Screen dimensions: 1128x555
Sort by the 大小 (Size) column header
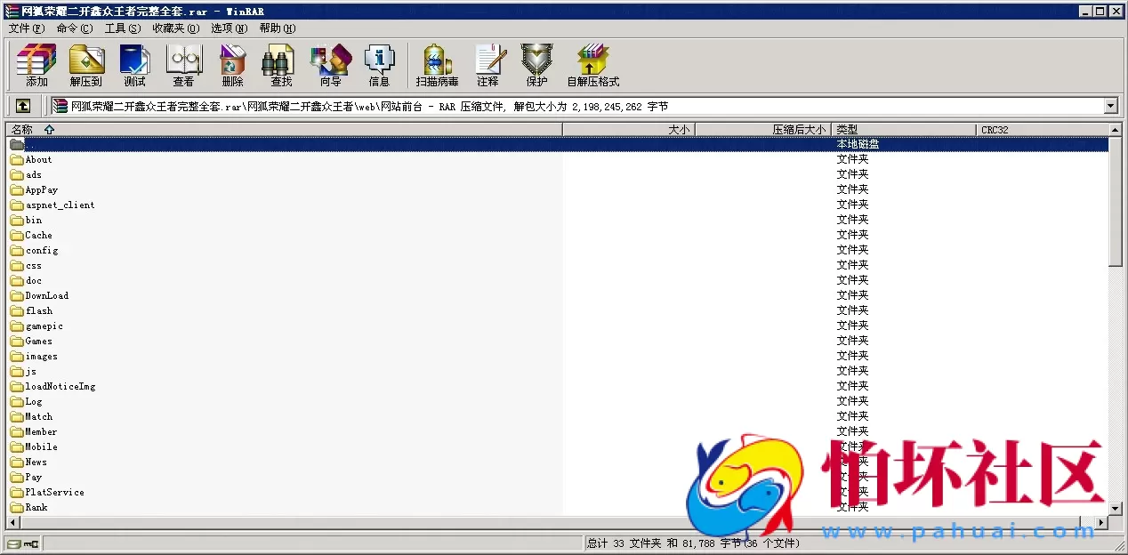click(x=678, y=129)
